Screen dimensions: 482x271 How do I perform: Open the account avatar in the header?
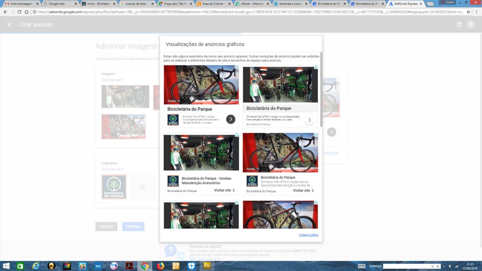coord(471,24)
